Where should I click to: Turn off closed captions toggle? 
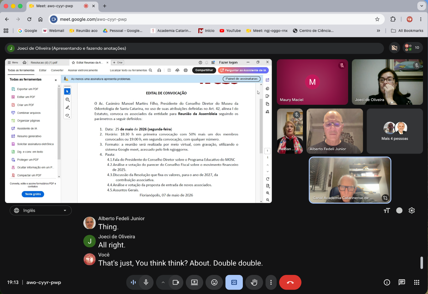point(234,282)
